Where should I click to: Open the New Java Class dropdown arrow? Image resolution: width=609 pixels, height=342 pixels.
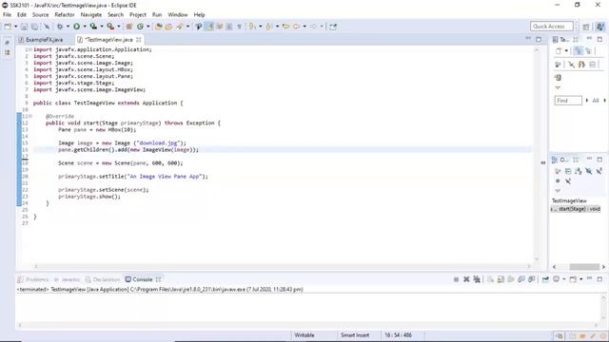click(x=148, y=27)
